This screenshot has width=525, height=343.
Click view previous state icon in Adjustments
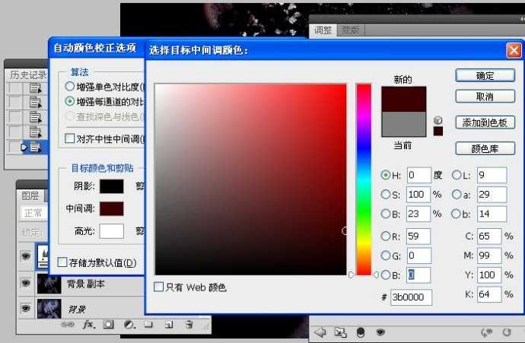pyautogui.click(x=486, y=332)
